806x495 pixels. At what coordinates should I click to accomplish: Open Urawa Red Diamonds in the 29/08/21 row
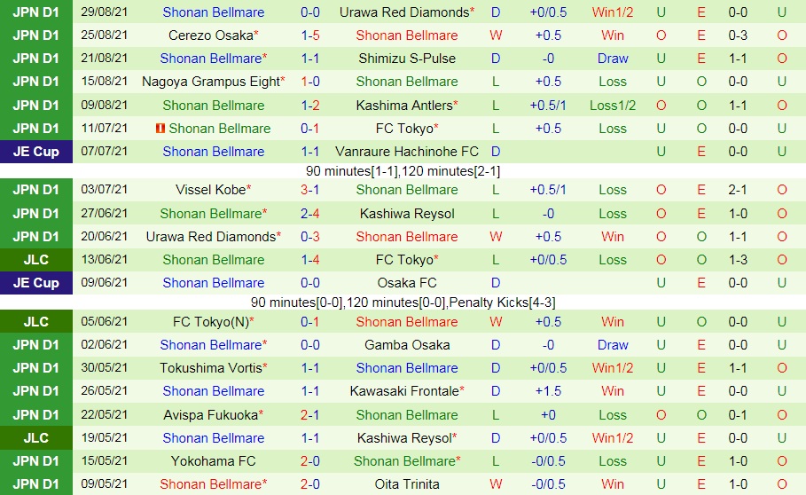403,12
